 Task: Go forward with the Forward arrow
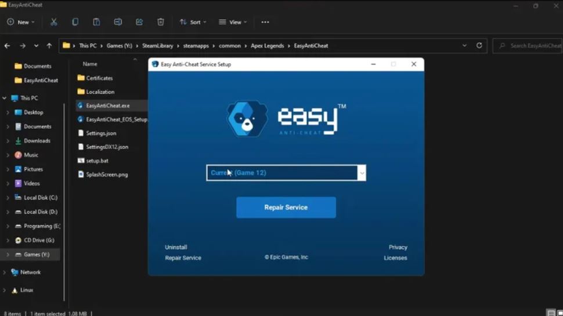pos(22,46)
